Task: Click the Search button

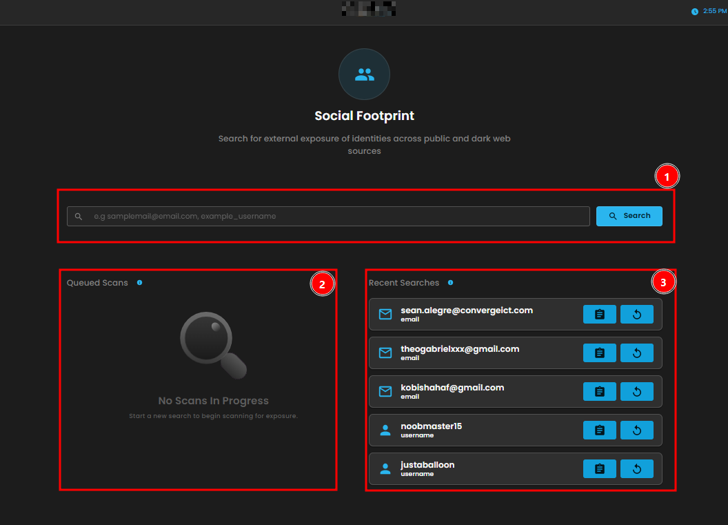Action: click(x=629, y=216)
